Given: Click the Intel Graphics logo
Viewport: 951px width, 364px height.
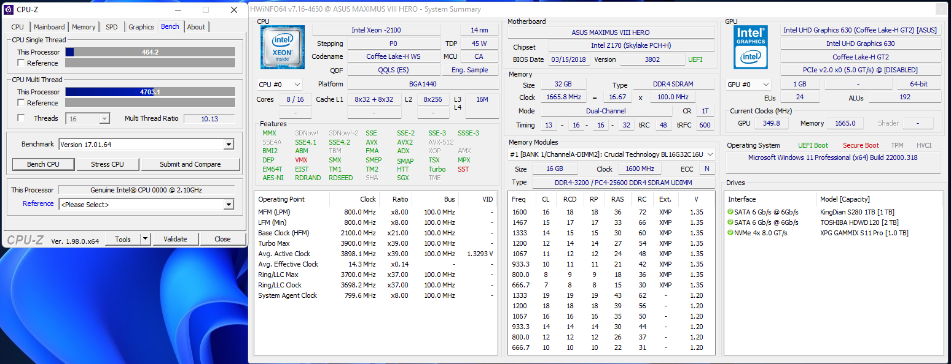Looking at the screenshot, I should (x=750, y=47).
